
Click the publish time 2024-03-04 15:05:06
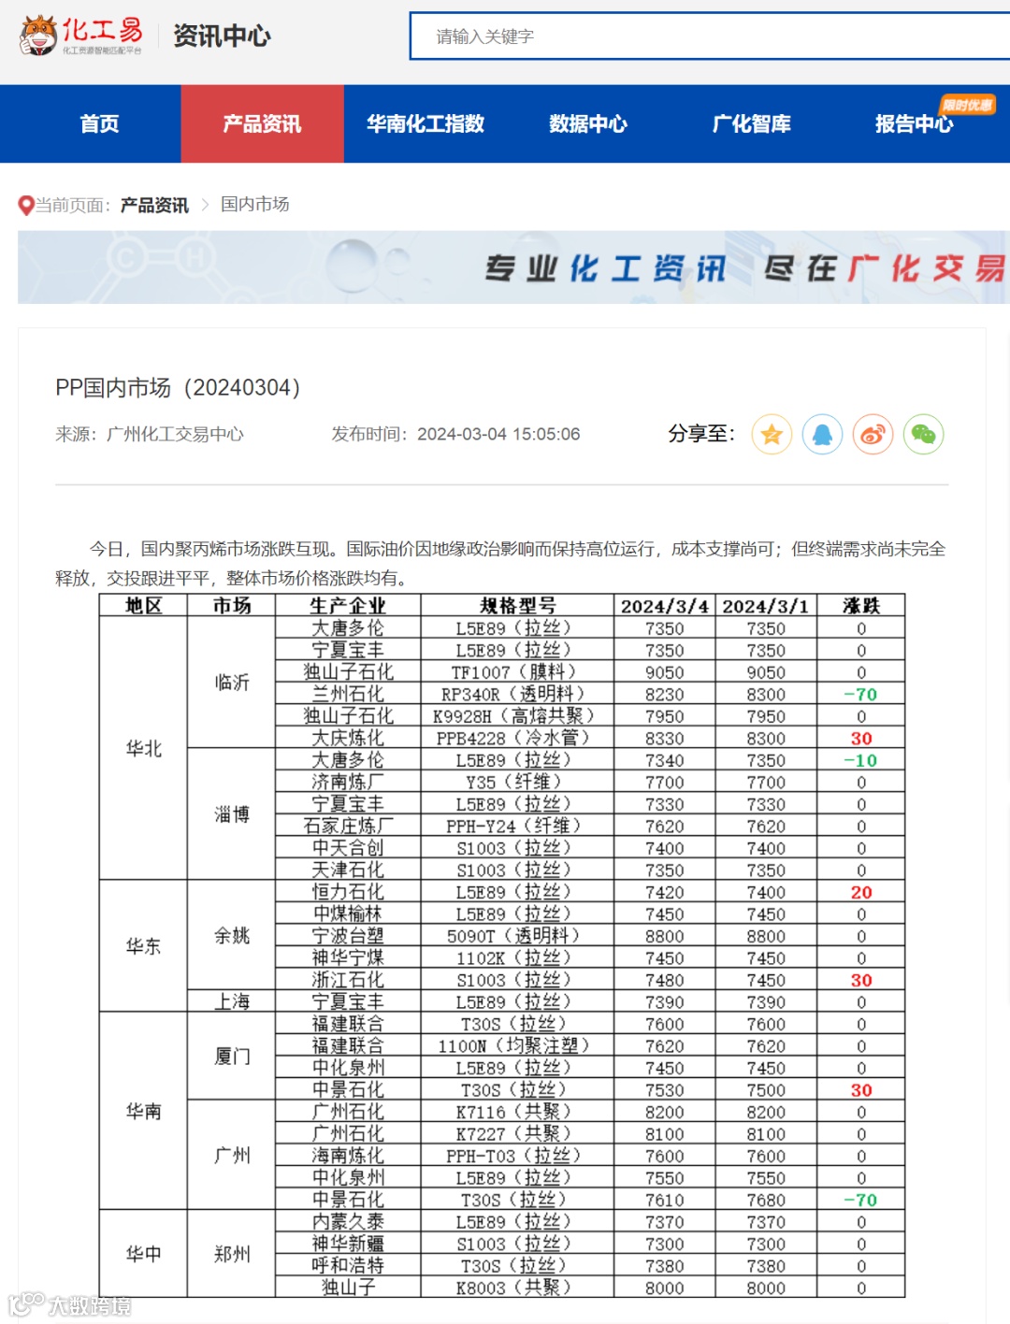(498, 434)
